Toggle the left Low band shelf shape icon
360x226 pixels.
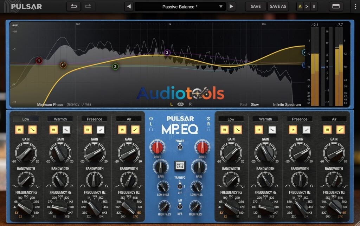tap(32, 130)
